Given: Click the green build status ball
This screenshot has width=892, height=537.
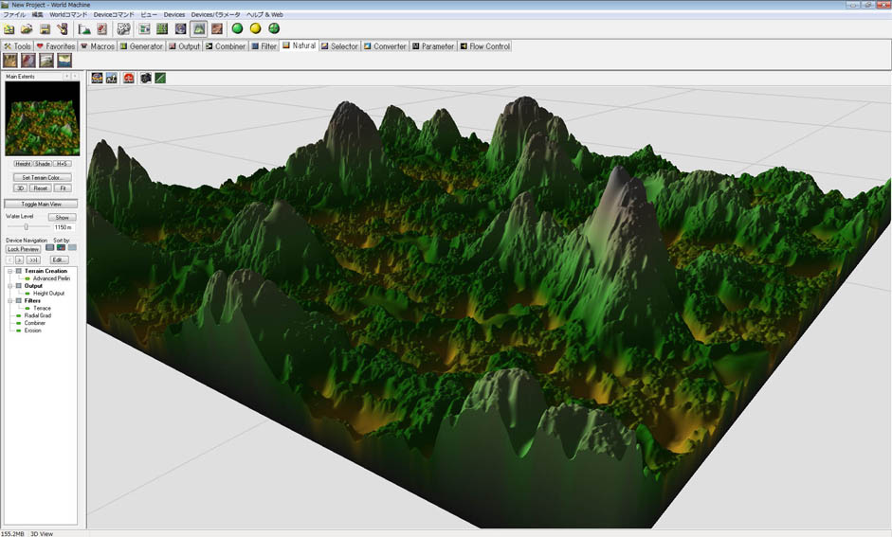Looking at the screenshot, I should 237,28.
